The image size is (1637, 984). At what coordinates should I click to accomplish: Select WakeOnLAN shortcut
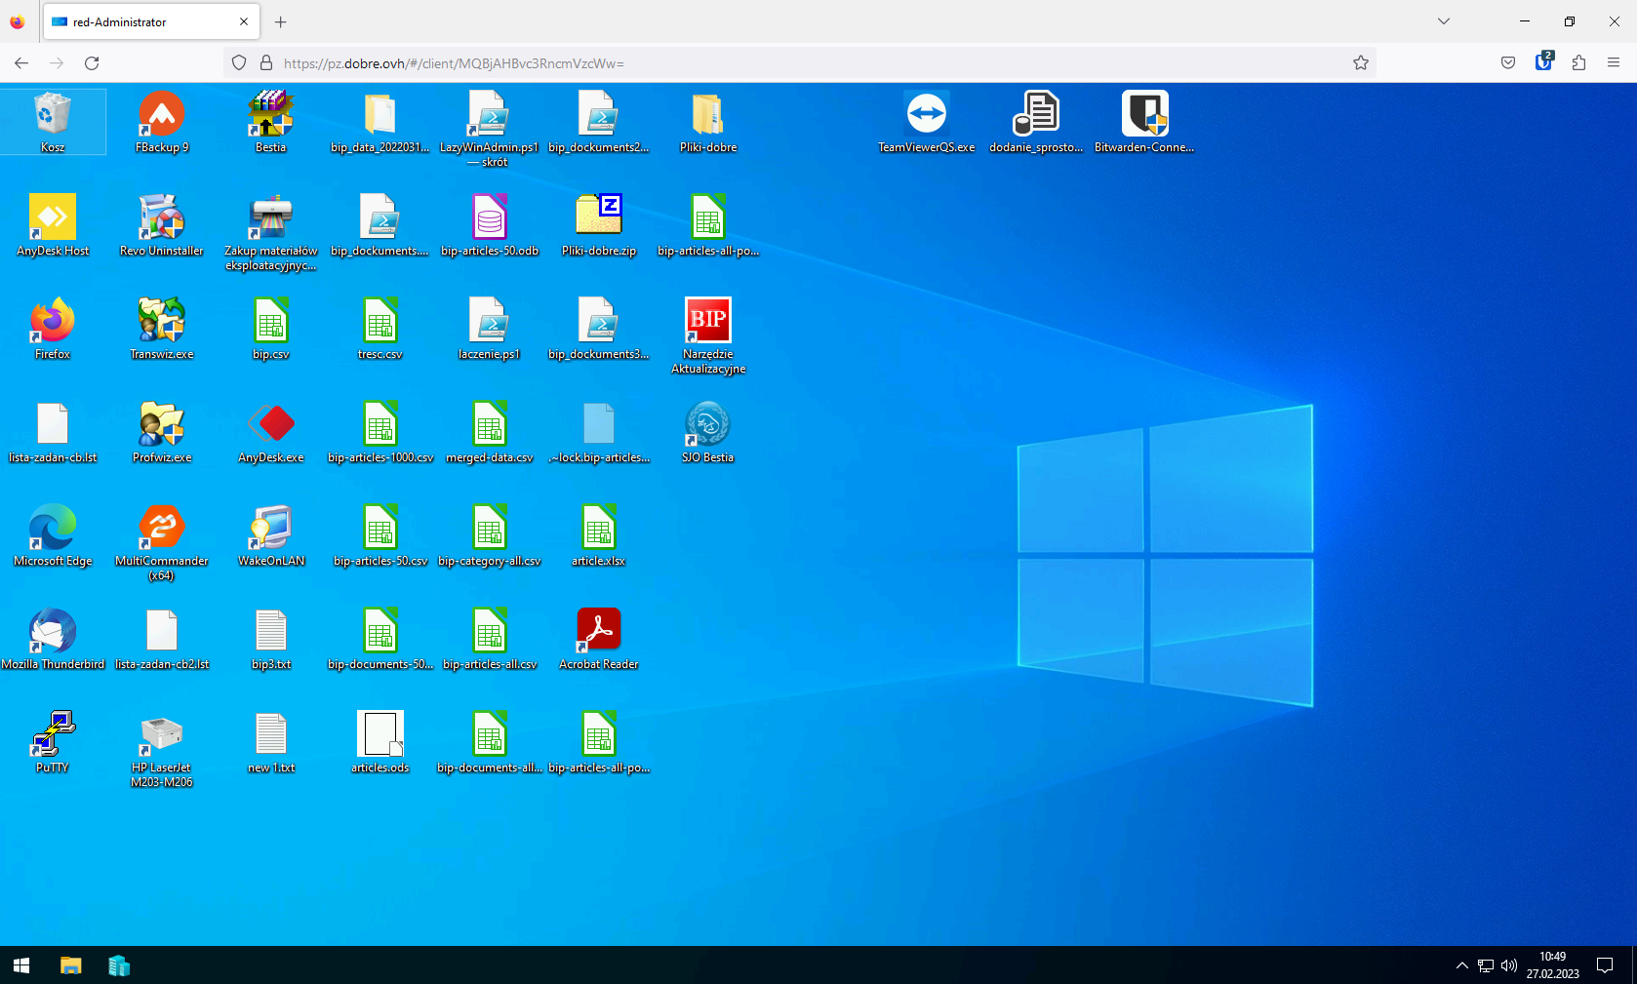(x=271, y=535)
